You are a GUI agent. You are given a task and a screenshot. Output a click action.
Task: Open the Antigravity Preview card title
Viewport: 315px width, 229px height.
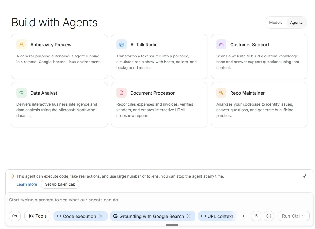51,45
